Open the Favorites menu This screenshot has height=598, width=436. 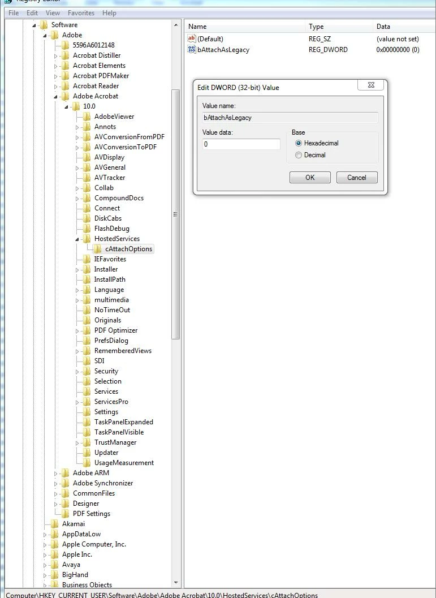[81, 13]
